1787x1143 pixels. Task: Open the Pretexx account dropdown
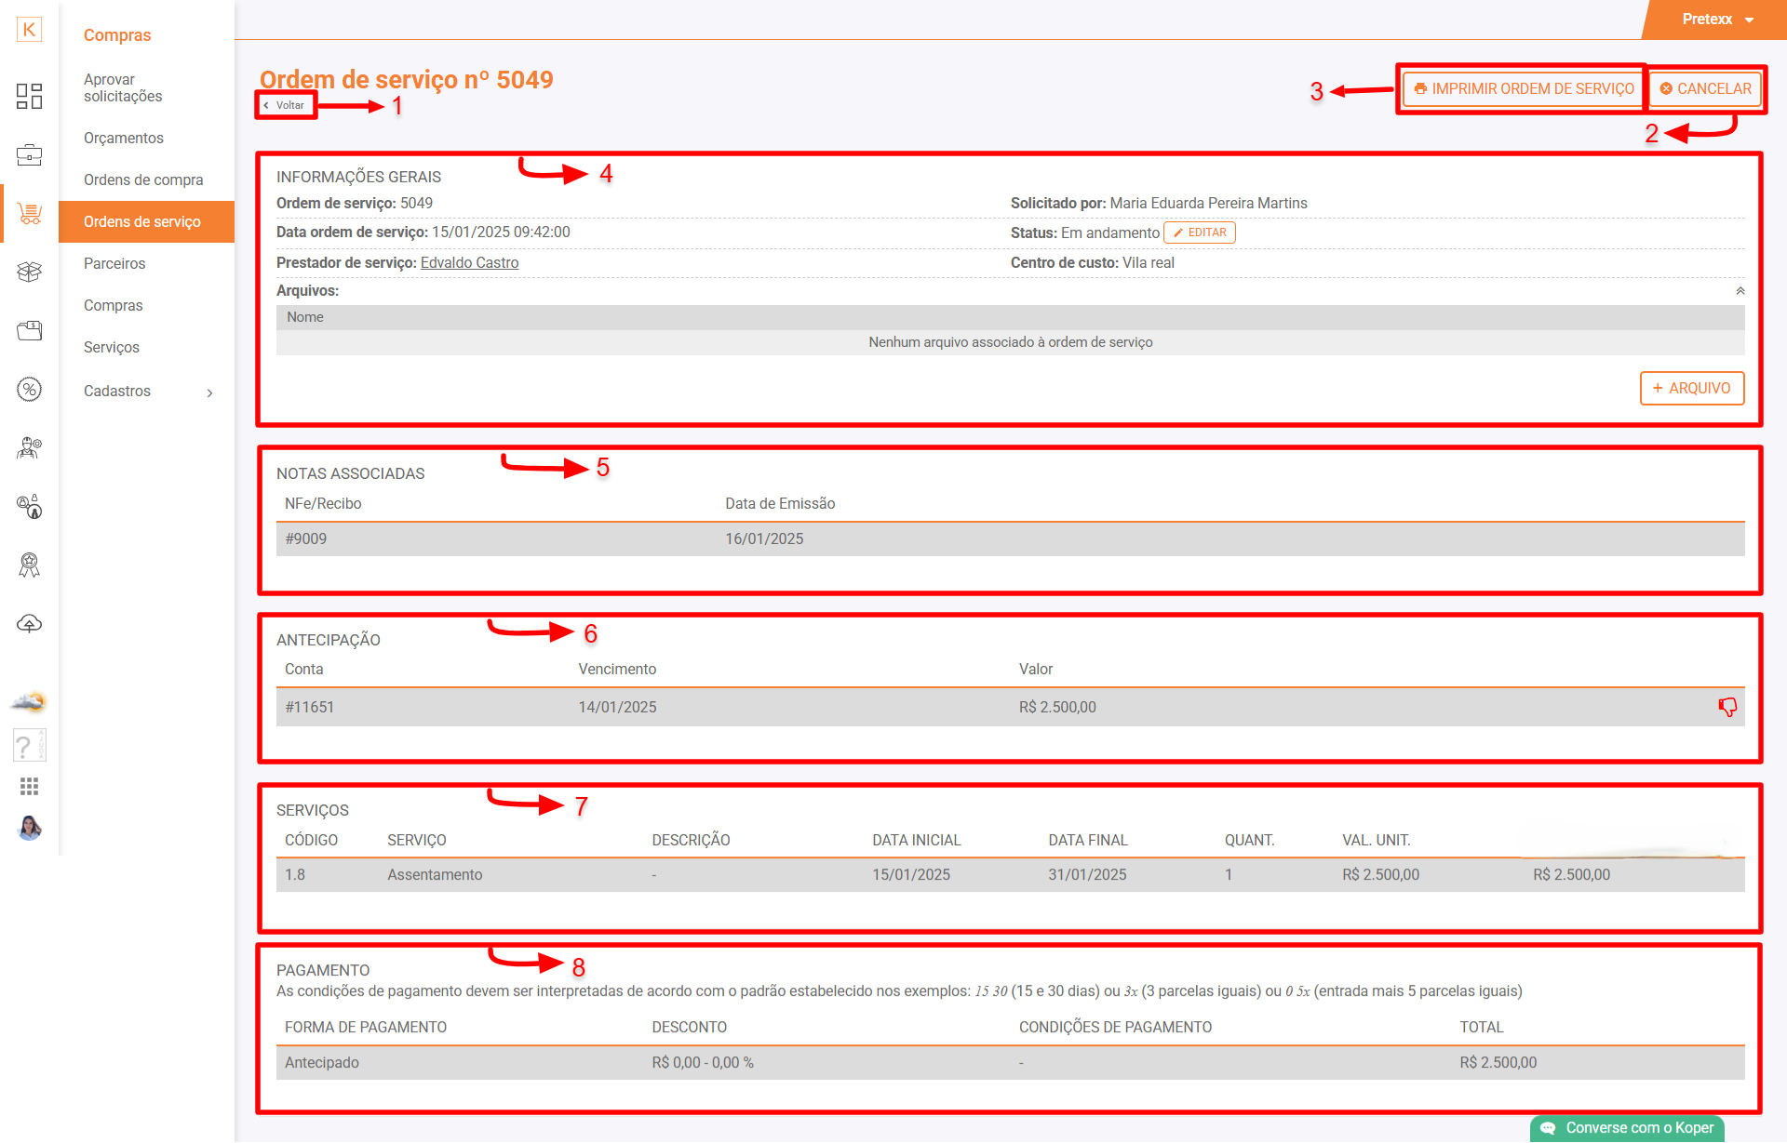coord(1717,20)
